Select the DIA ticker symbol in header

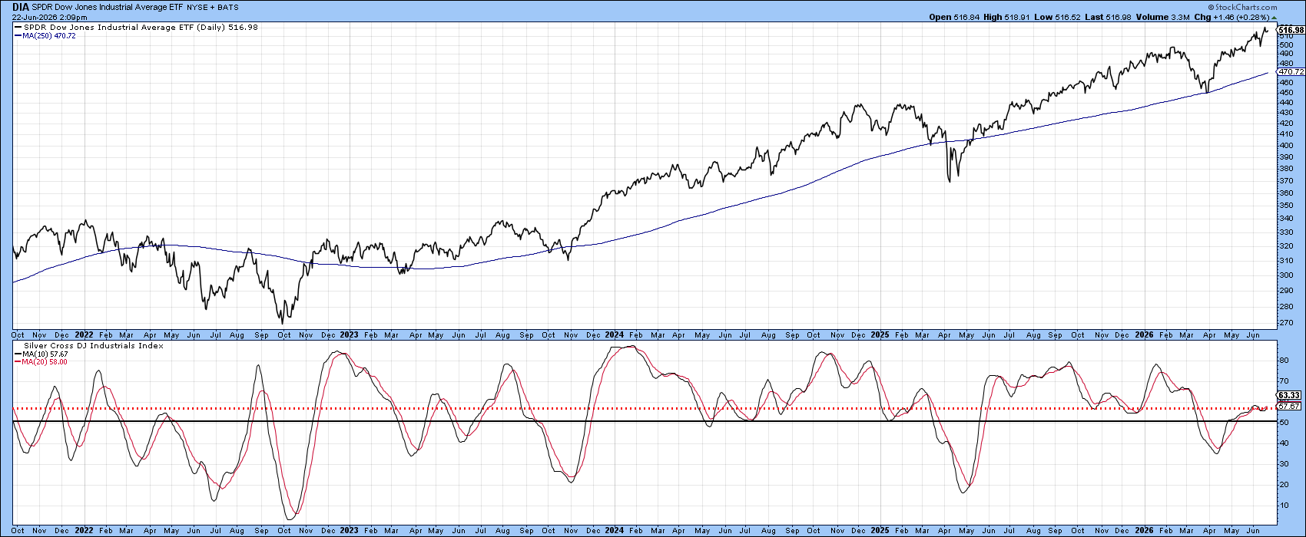[21, 7]
